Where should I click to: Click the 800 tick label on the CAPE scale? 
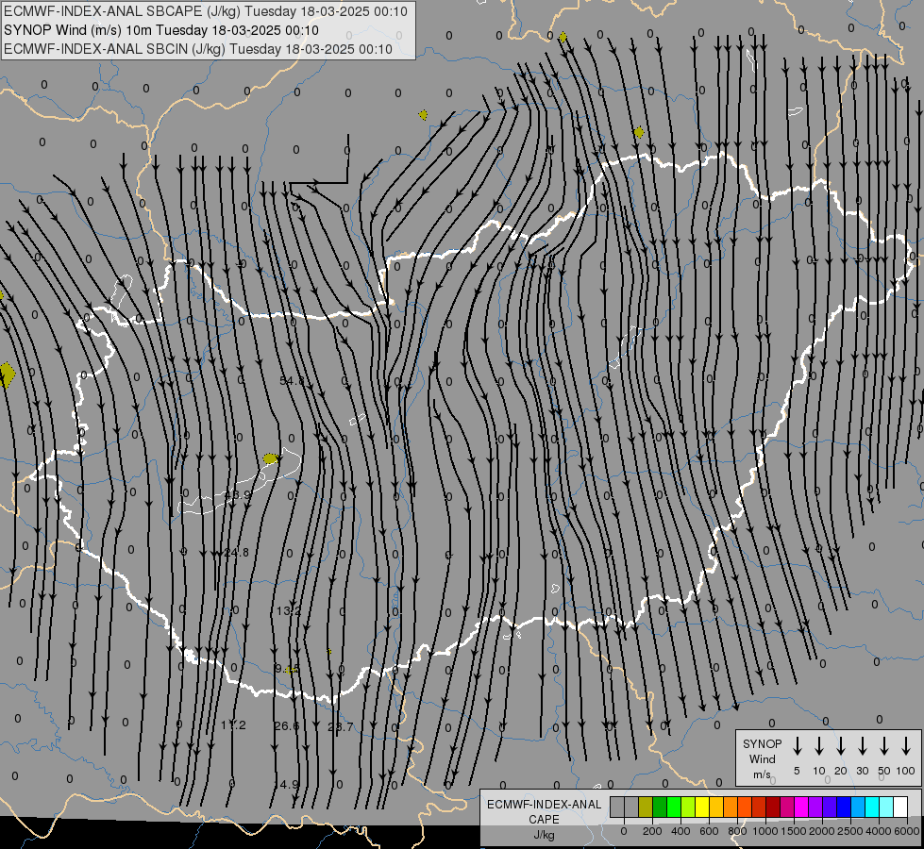point(737,831)
